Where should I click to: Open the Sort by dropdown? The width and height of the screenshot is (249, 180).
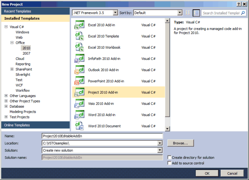[x=180, y=13]
